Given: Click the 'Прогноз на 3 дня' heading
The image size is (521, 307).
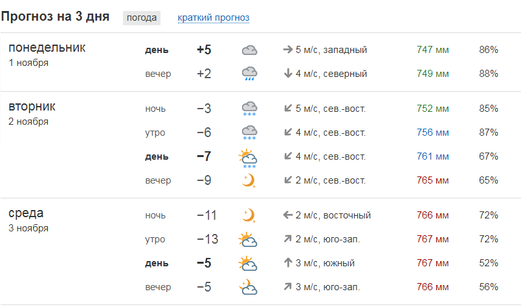Looking at the screenshot, I should (55, 17).
